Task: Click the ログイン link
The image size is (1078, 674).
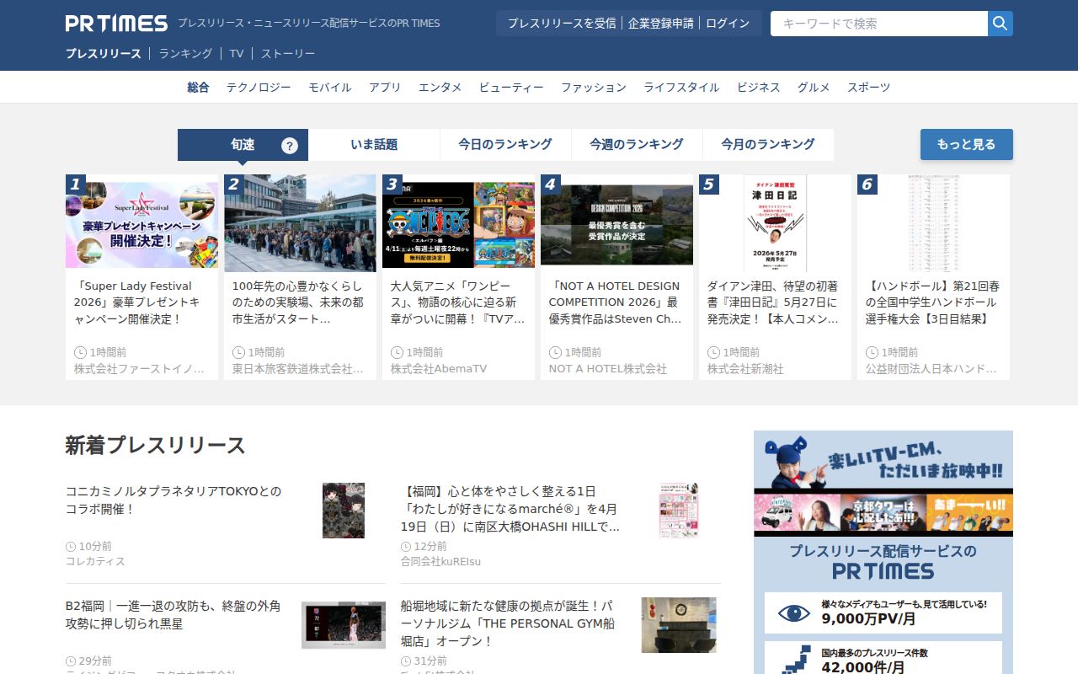Action: tap(728, 24)
